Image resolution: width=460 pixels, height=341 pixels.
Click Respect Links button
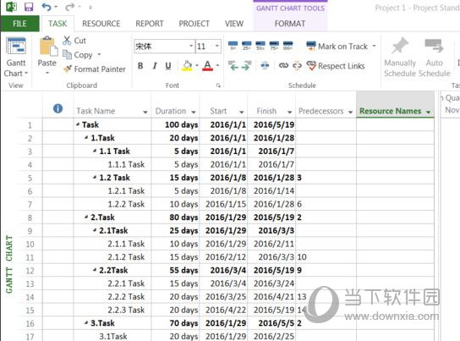pyautogui.click(x=336, y=66)
